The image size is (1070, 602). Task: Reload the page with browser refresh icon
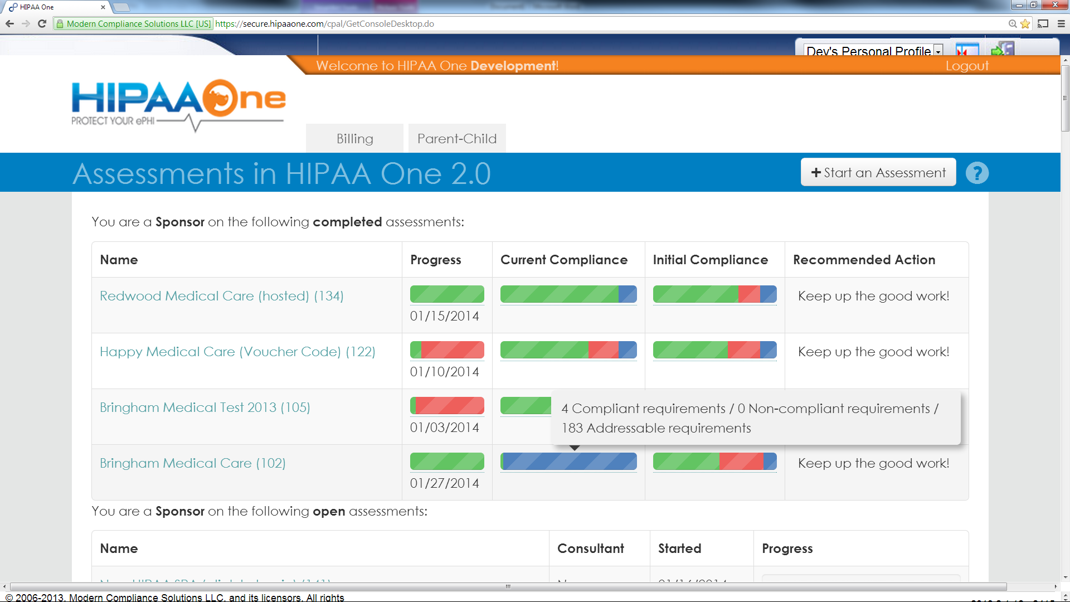[42, 23]
